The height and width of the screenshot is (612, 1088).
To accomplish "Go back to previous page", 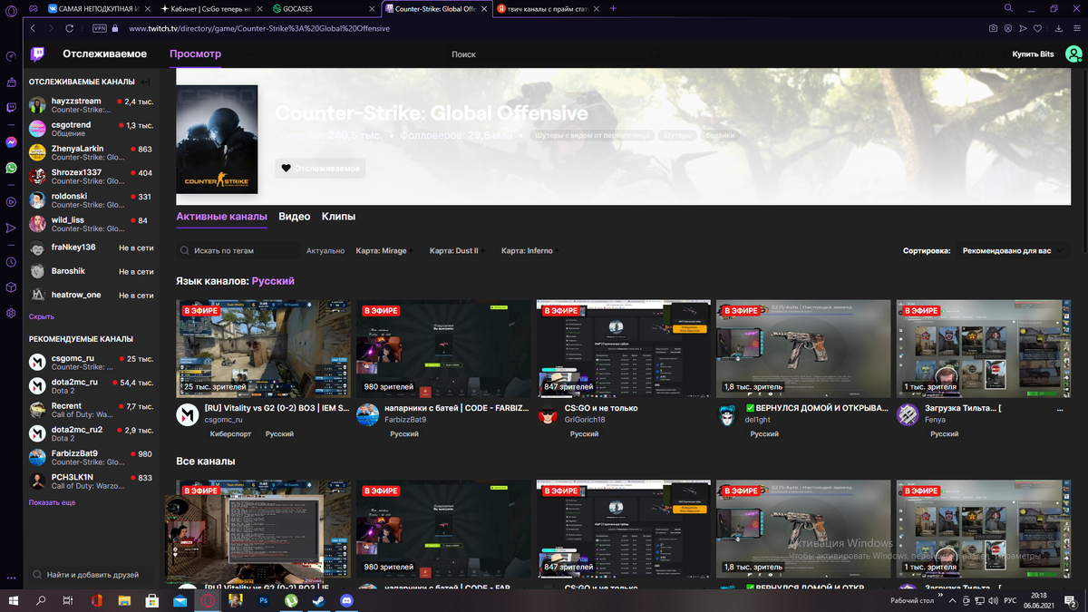I will coord(33,29).
